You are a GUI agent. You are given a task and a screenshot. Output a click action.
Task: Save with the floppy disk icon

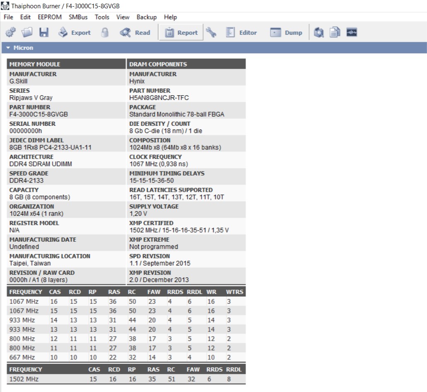[x=43, y=32]
